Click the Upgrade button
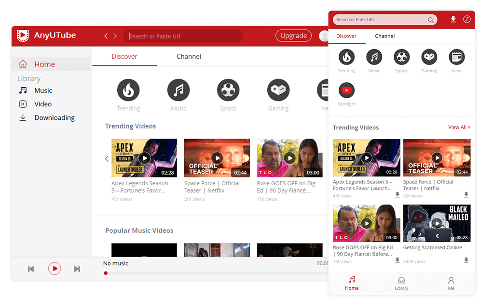Viewport: 494px width, 308px height. pyautogui.click(x=293, y=36)
